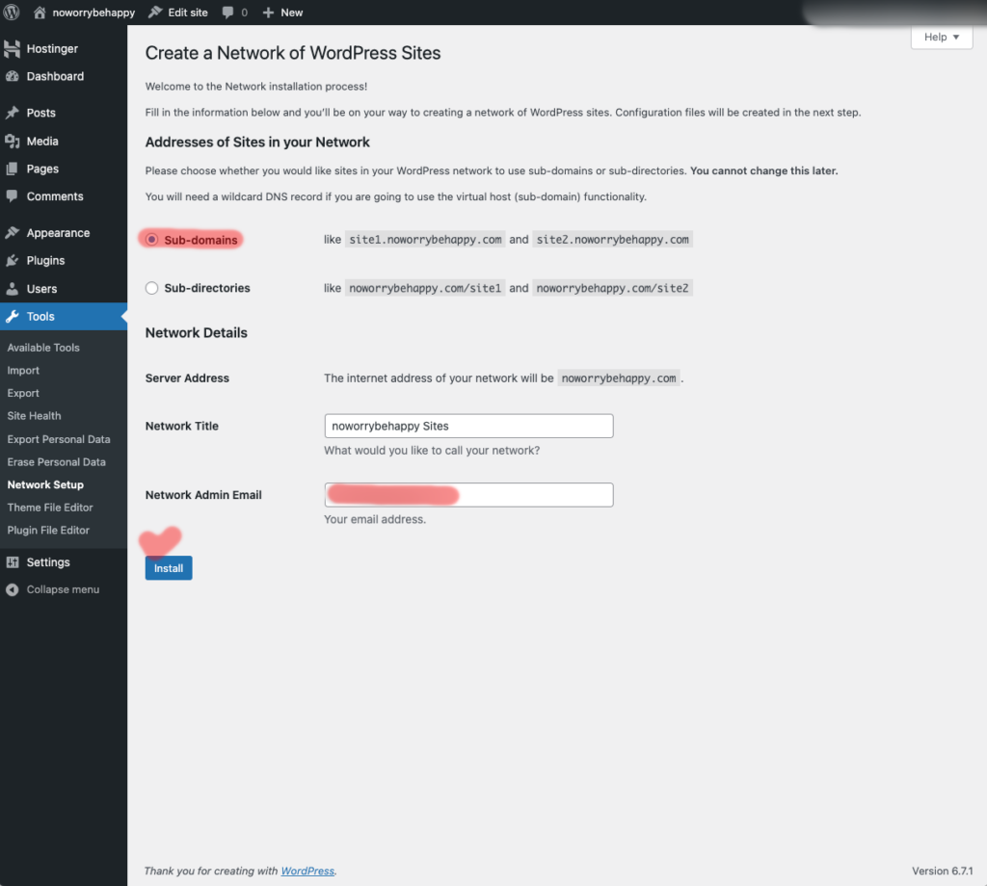Image resolution: width=987 pixels, height=886 pixels.
Task: Click the Dashboard gauge icon
Action: (x=12, y=76)
